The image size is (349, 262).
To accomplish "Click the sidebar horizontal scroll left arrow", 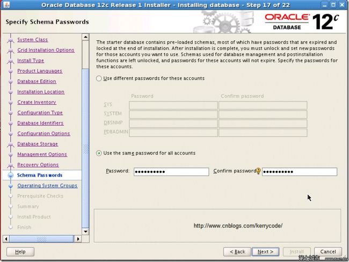I will [6, 239].
